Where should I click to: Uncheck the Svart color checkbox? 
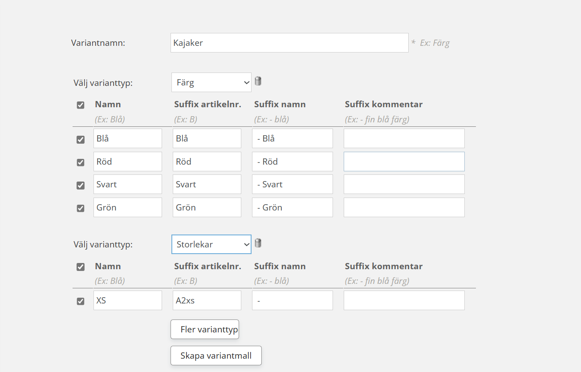click(x=81, y=185)
